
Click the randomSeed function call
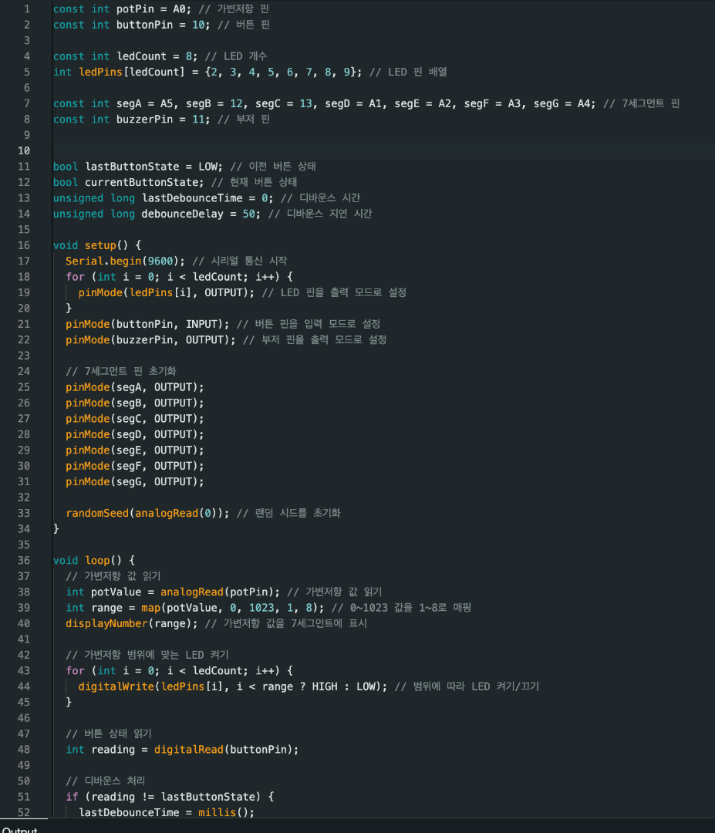click(x=97, y=513)
